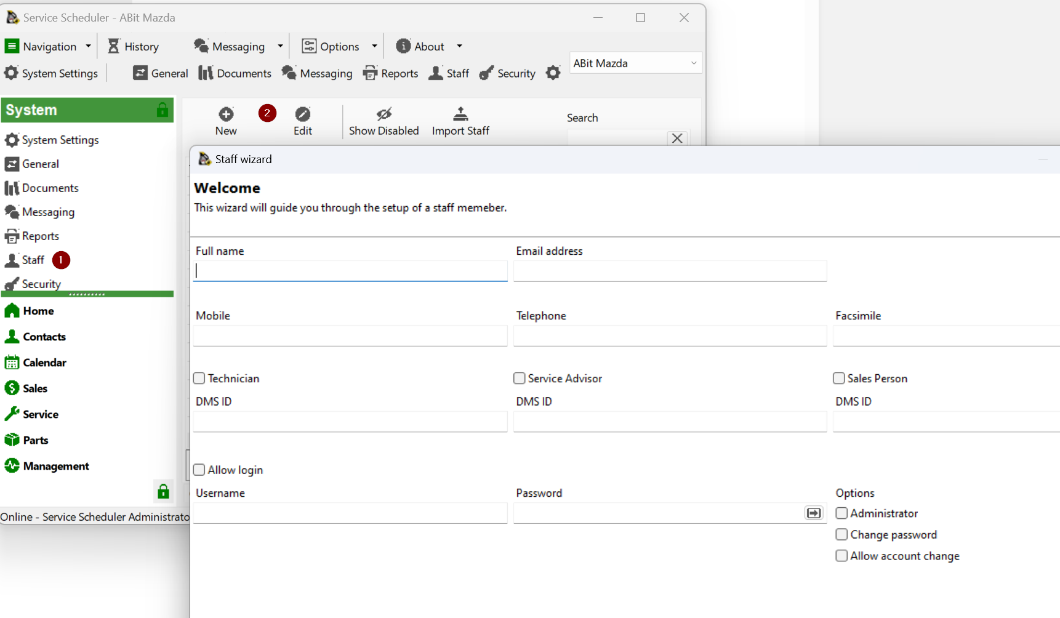Image resolution: width=1060 pixels, height=618 pixels.
Task: Expand the top Messaging dropdown arrow
Action: coord(280,46)
